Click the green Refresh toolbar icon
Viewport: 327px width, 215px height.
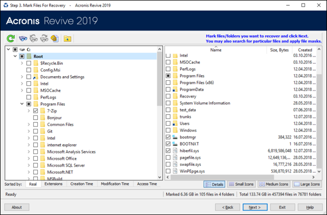click(11, 38)
